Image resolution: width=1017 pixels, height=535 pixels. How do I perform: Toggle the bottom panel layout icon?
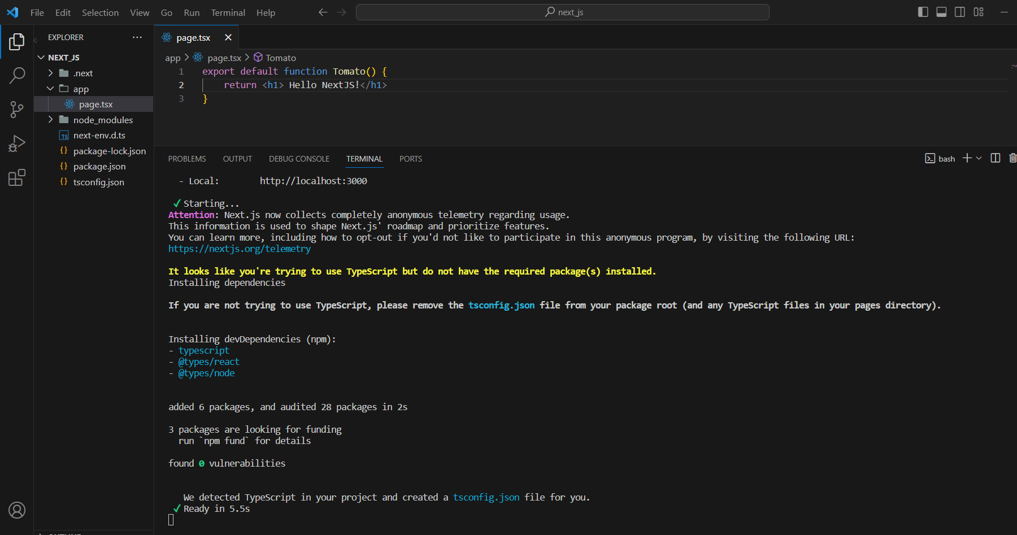pyautogui.click(x=941, y=12)
